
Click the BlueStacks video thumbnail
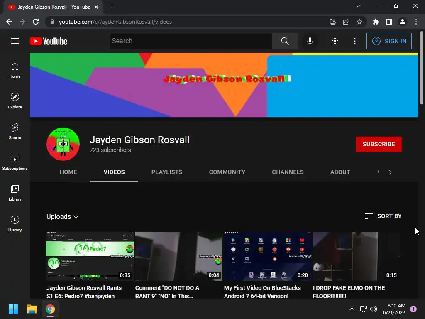coord(268,256)
